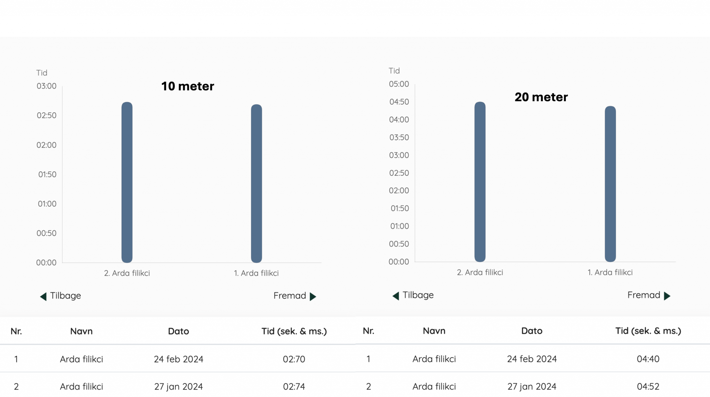Click the 1. Arda filikci bar in 10 meter chart

click(x=257, y=183)
